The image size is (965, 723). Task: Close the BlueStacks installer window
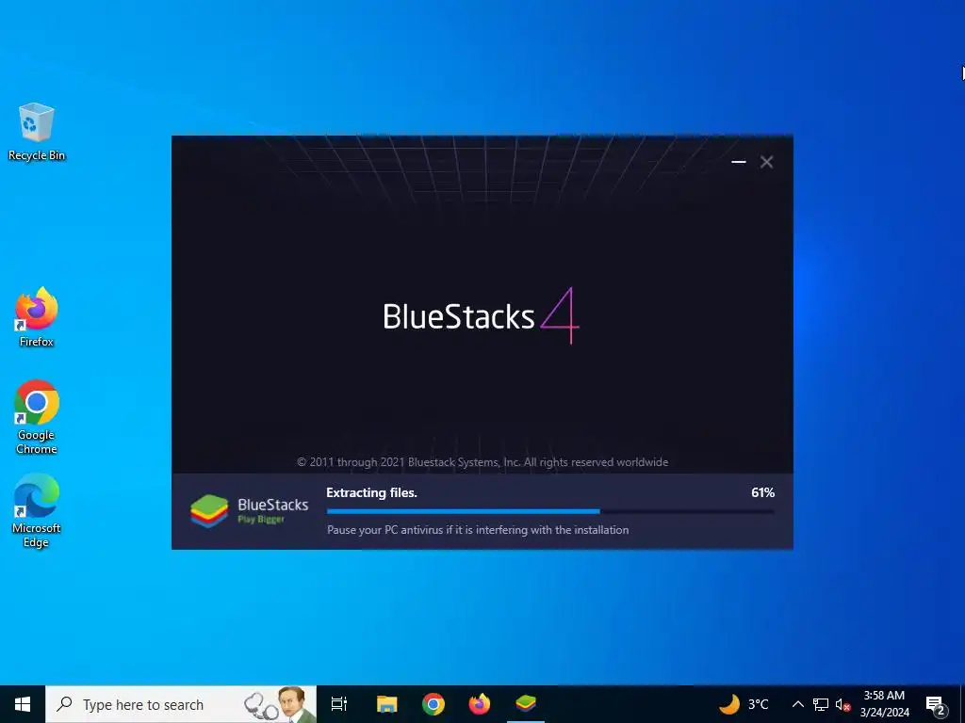tap(766, 162)
